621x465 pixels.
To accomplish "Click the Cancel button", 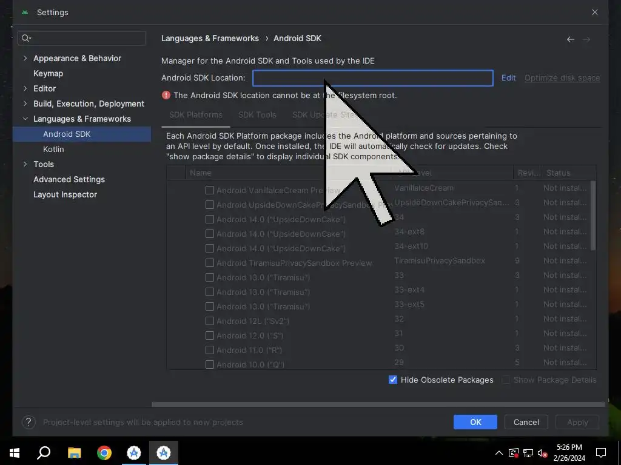I will pos(526,422).
